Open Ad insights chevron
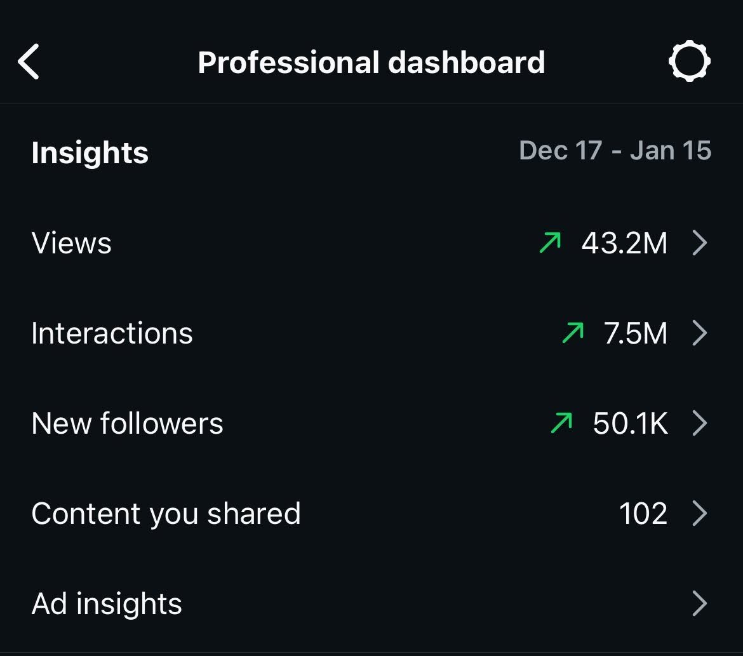 (700, 603)
